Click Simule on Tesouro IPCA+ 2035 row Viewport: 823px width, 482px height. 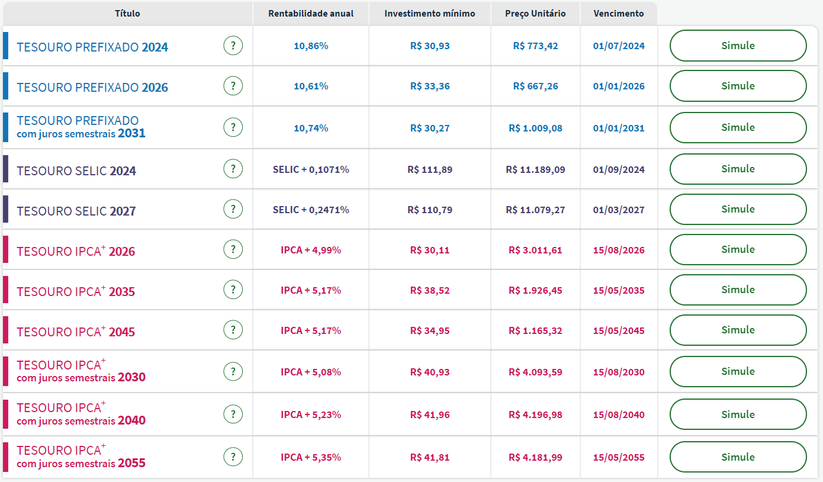point(738,290)
